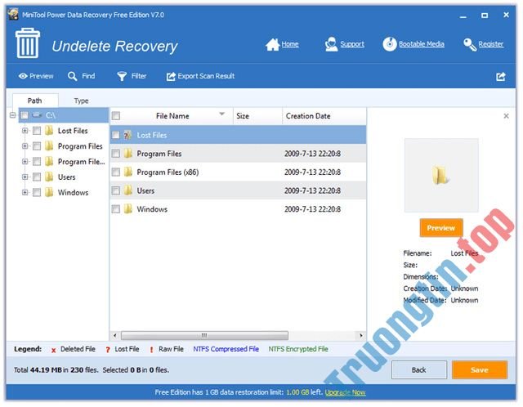The image size is (523, 407).
Task: Check the Program Files (x86) row checkbox
Action: click(x=116, y=172)
